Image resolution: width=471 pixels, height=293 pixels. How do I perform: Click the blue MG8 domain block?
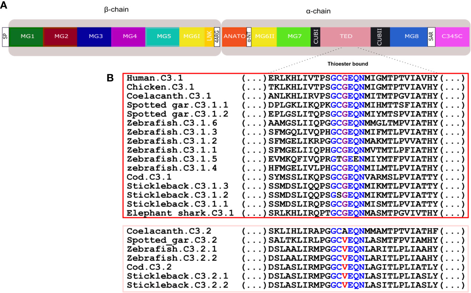pos(409,37)
